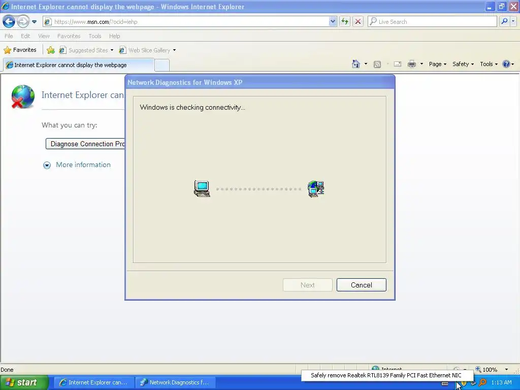Click the keyboard icon in system tray
Viewport: 520px width, 390px height.
[x=445, y=384]
